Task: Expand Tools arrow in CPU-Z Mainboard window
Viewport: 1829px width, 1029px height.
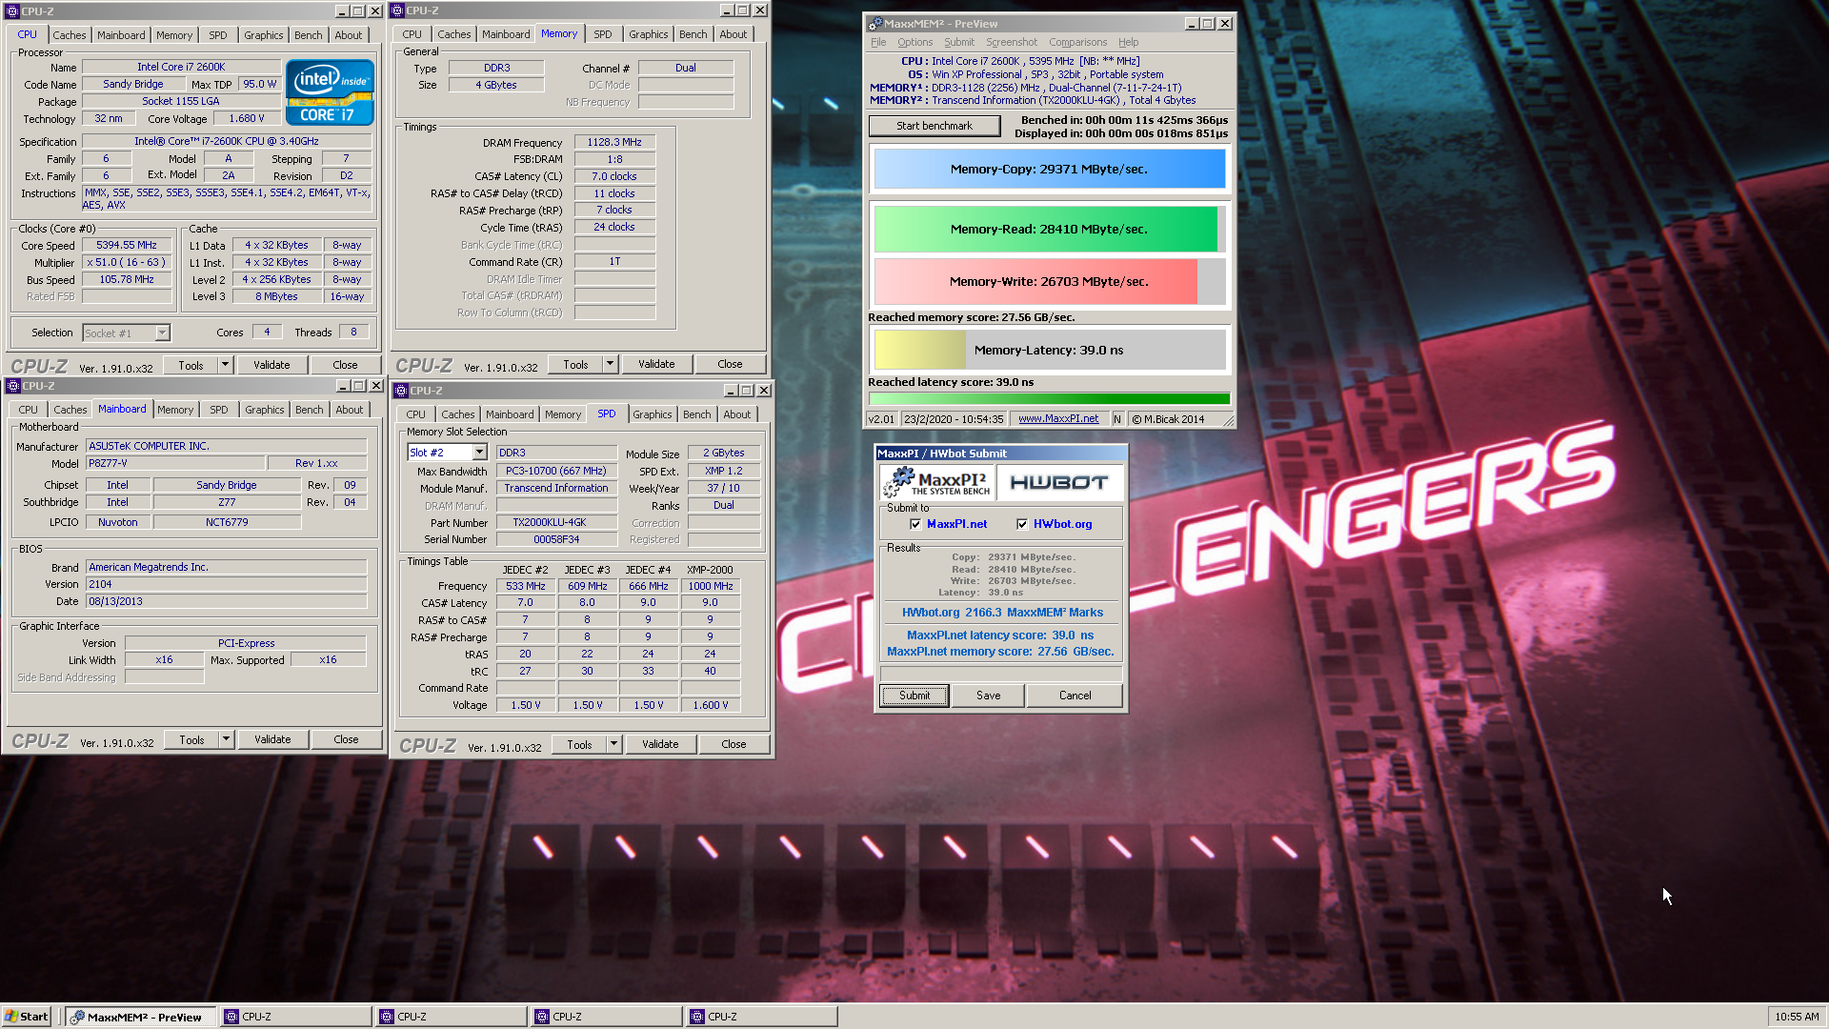Action: click(x=226, y=739)
